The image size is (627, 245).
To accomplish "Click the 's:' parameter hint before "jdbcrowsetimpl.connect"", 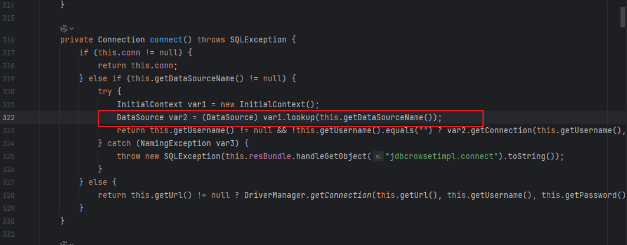I will [378, 157].
